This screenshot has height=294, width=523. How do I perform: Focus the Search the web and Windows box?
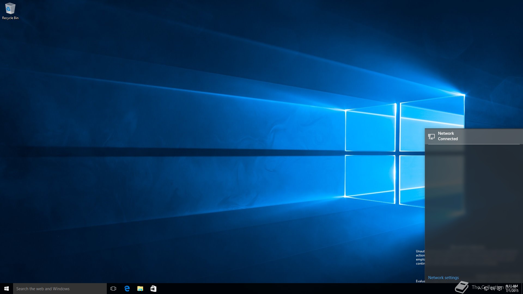(60, 289)
